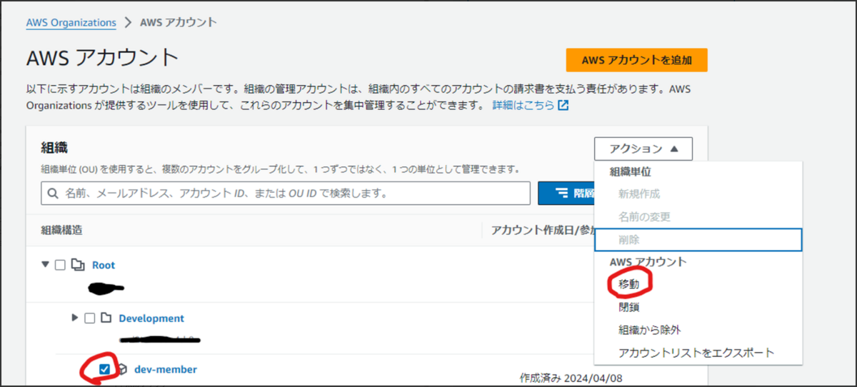Open the Root link
The image size is (857, 387).
[104, 265]
